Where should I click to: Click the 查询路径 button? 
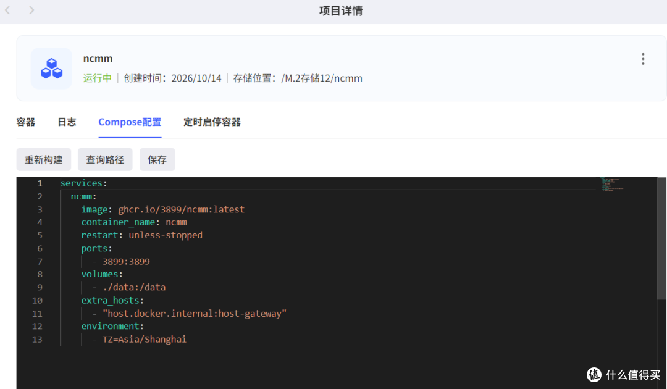tap(105, 159)
